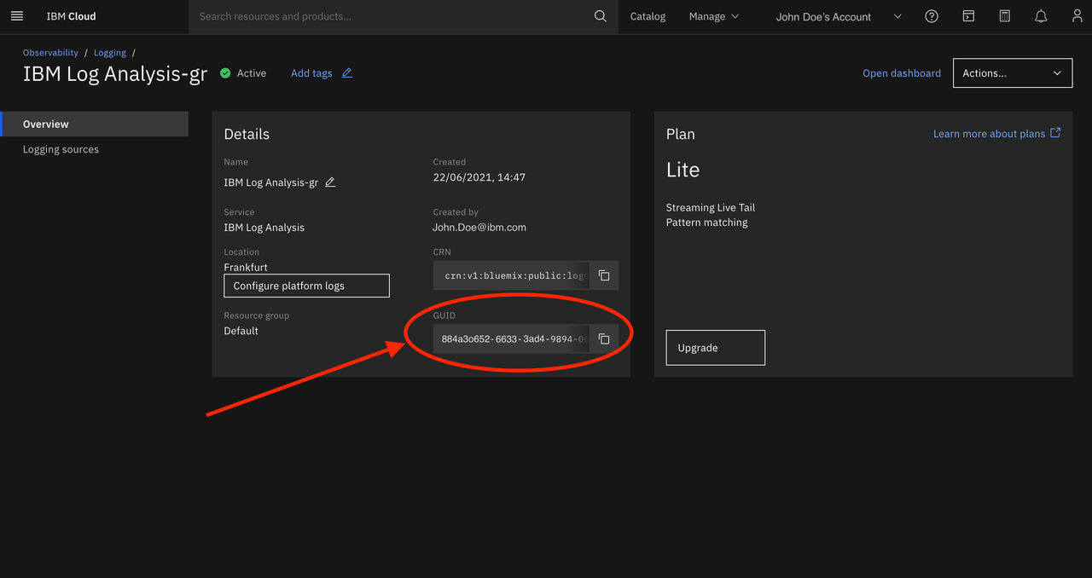Expand the Manage dropdown menu
The height and width of the screenshot is (578, 1092).
point(714,16)
